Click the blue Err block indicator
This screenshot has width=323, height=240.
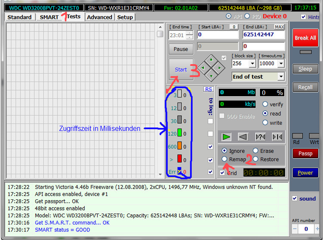click(x=180, y=171)
